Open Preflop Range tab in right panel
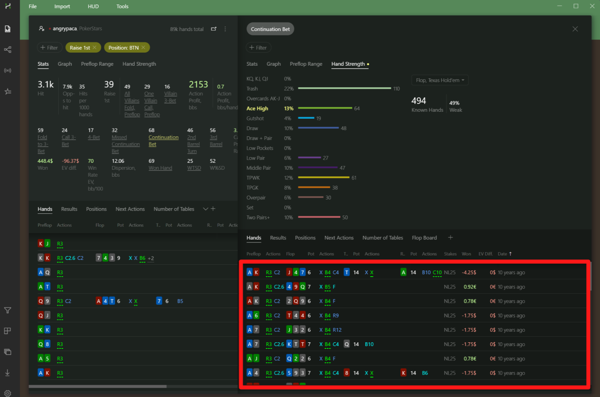This screenshot has height=397, width=600. 306,64
